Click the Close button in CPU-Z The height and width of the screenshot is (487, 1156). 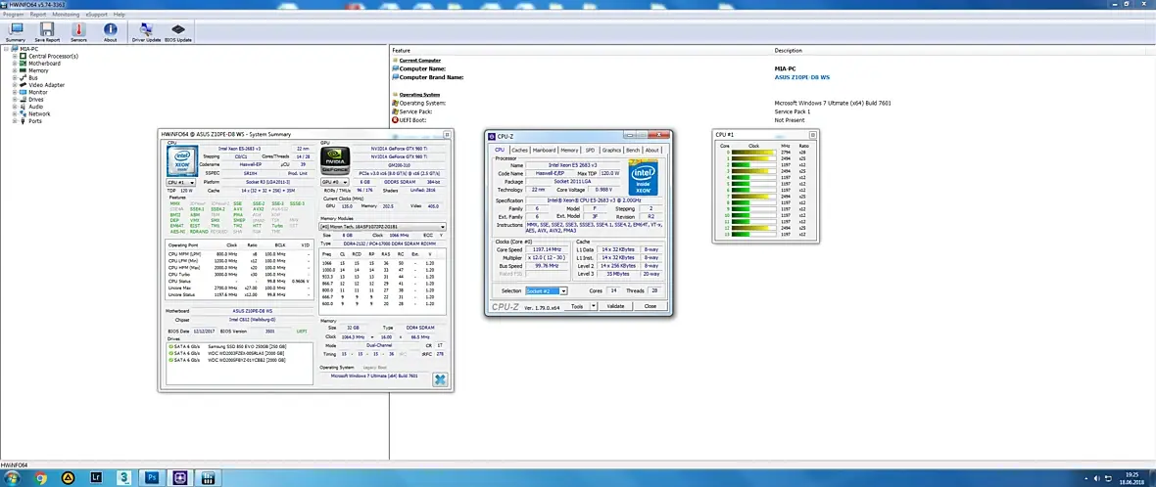pyautogui.click(x=650, y=306)
